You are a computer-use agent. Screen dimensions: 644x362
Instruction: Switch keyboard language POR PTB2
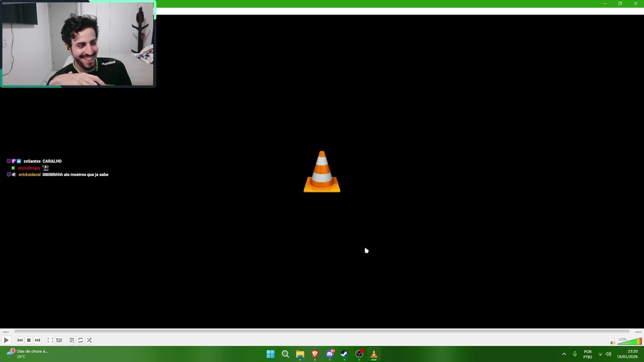point(588,354)
